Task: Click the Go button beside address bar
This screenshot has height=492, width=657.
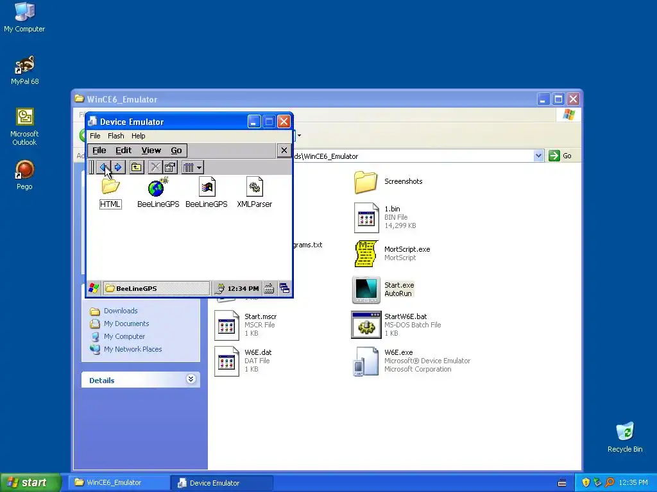Action: coord(560,156)
